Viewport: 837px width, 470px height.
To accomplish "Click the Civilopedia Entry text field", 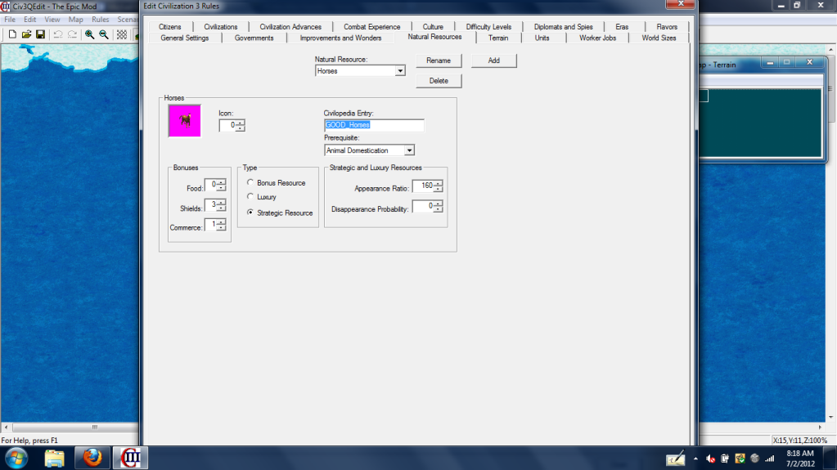I will (x=374, y=125).
